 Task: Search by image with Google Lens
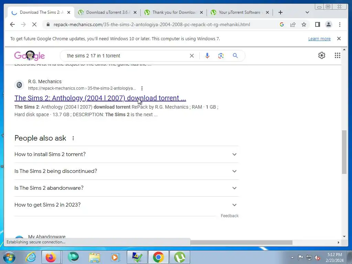coord(221,56)
